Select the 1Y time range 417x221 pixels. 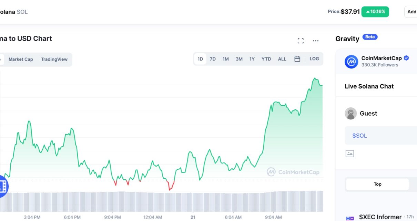[x=252, y=59]
